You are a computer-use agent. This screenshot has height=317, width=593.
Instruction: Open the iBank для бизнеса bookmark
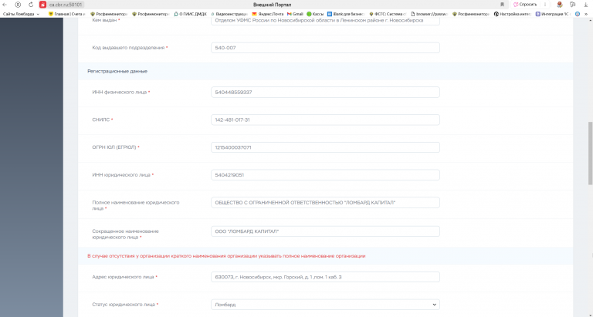click(346, 14)
